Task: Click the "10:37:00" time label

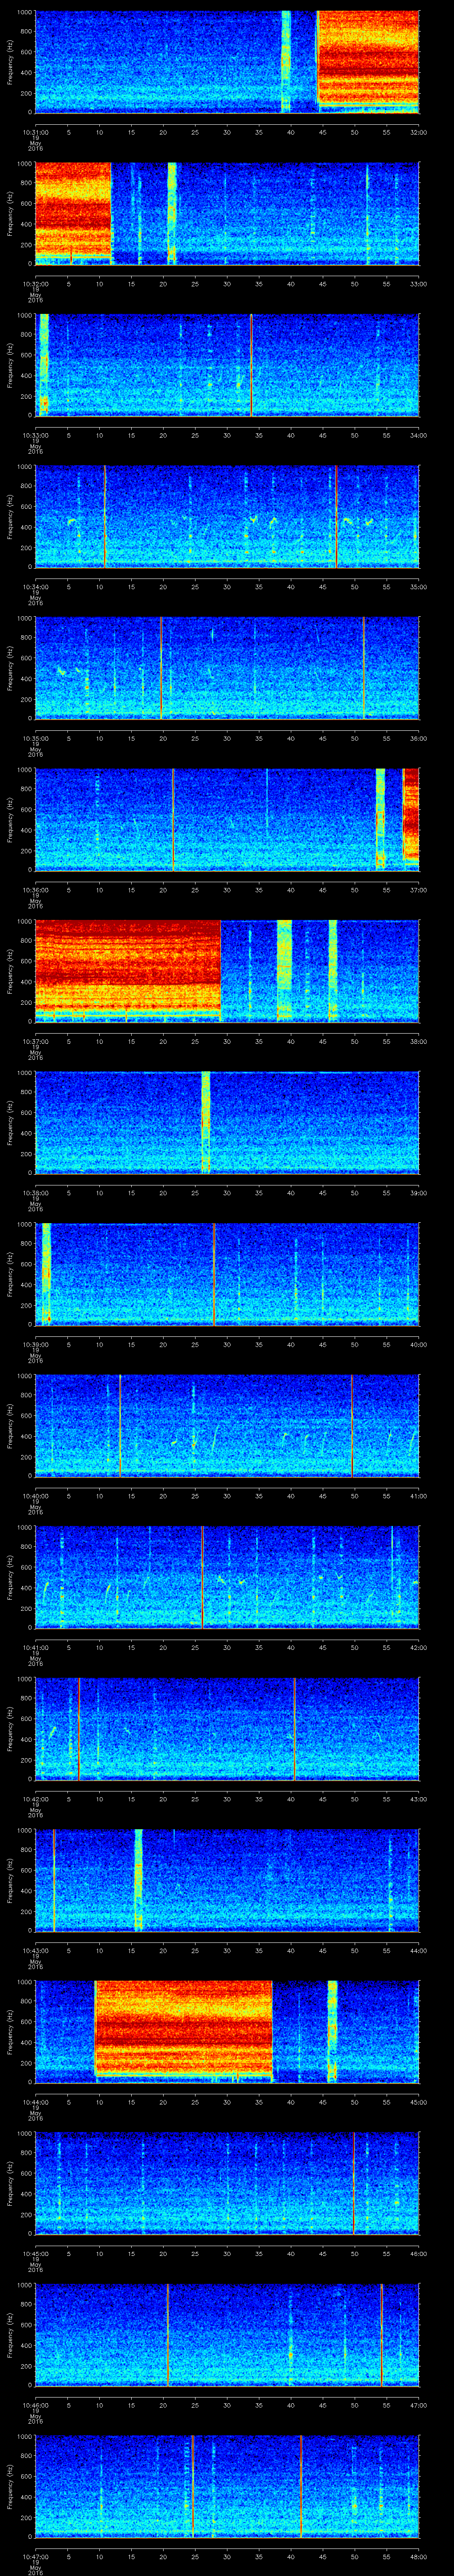Action: (x=36, y=1041)
